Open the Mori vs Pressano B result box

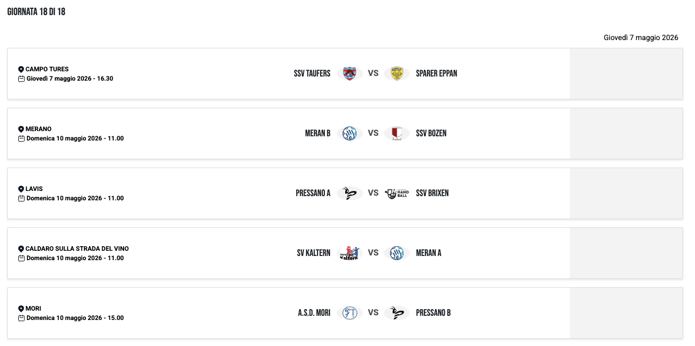tap(626, 313)
